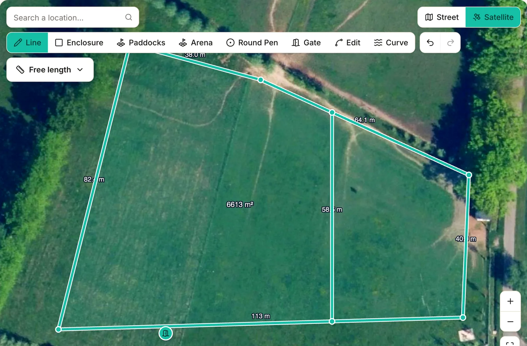The image size is (527, 346).
Task: Select the top node of the divider line
Action: pyautogui.click(x=332, y=112)
